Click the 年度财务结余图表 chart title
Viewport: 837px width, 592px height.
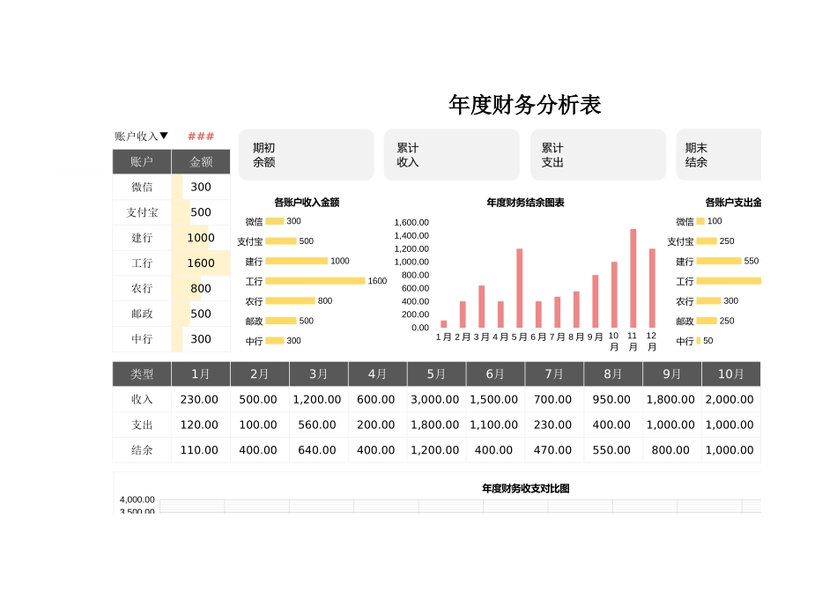(x=524, y=203)
